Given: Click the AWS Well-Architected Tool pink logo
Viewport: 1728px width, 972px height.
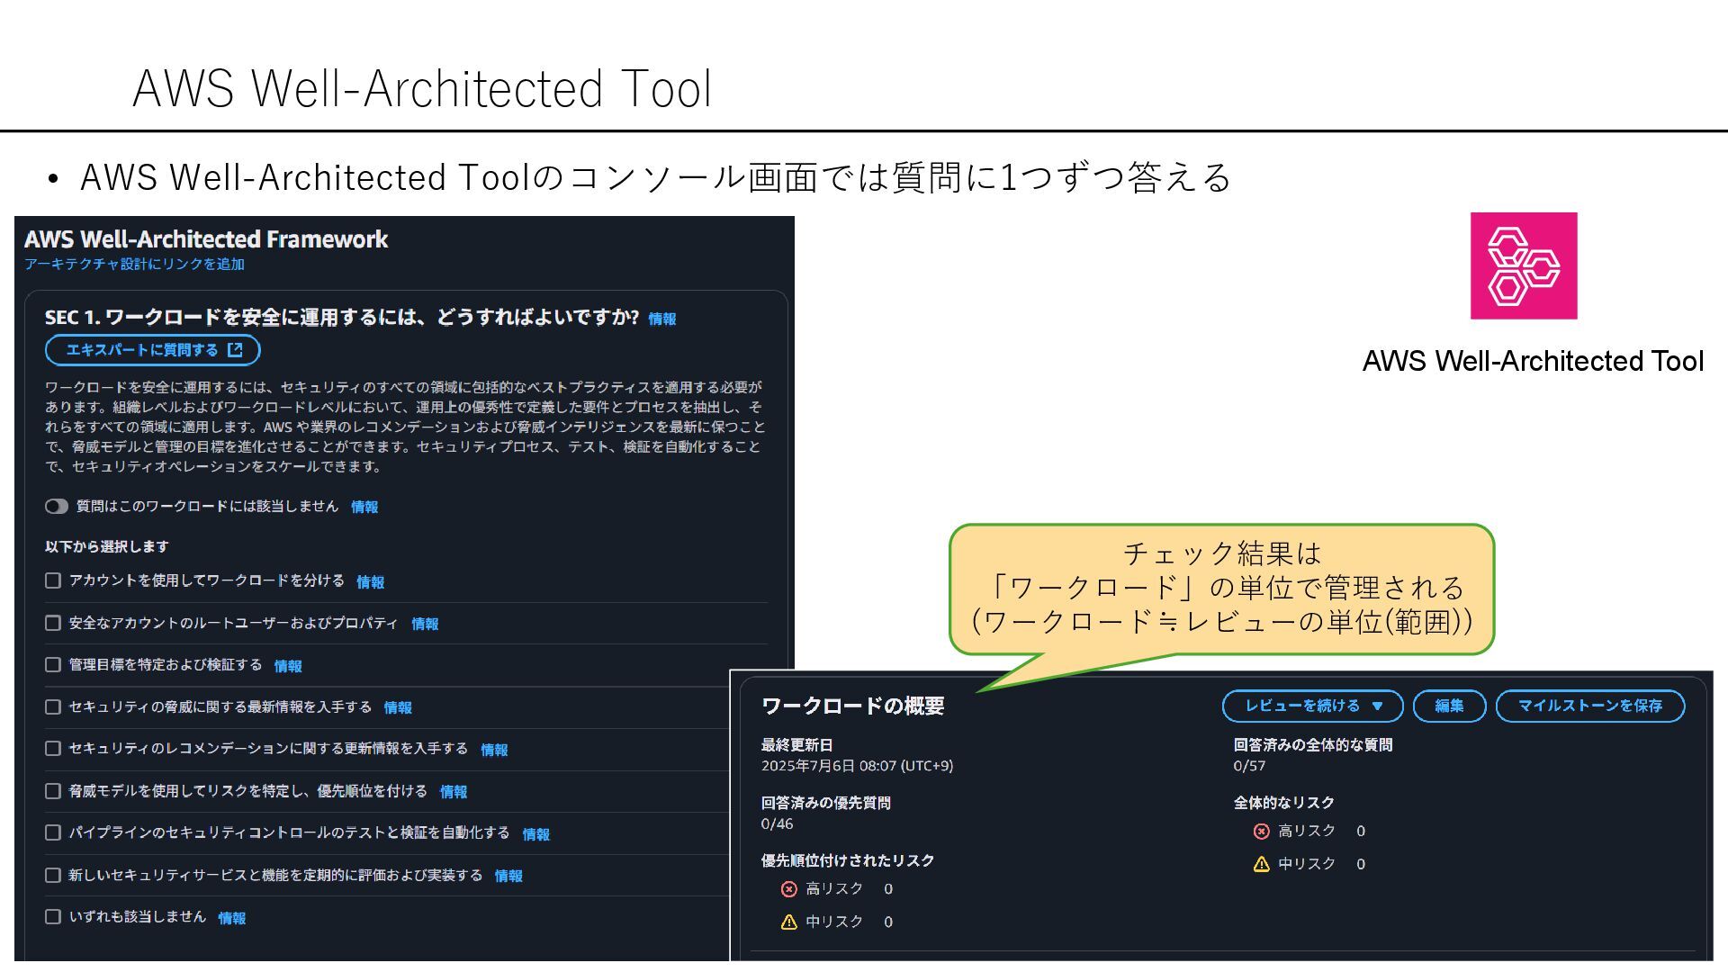Looking at the screenshot, I should [1524, 265].
